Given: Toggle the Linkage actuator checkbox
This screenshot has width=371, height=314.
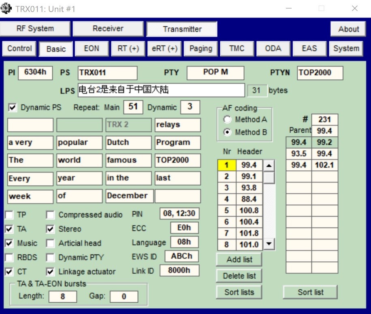Looking at the screenshot, I should (50, 272).
